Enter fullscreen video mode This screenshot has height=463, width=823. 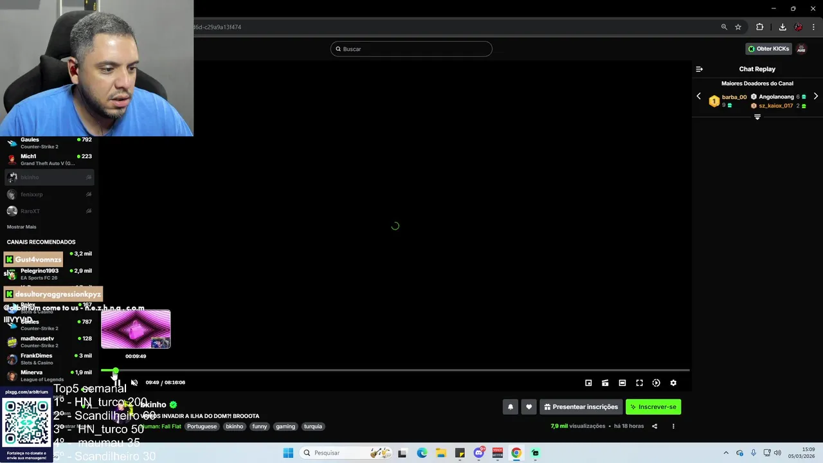click(x=639, y=383)
